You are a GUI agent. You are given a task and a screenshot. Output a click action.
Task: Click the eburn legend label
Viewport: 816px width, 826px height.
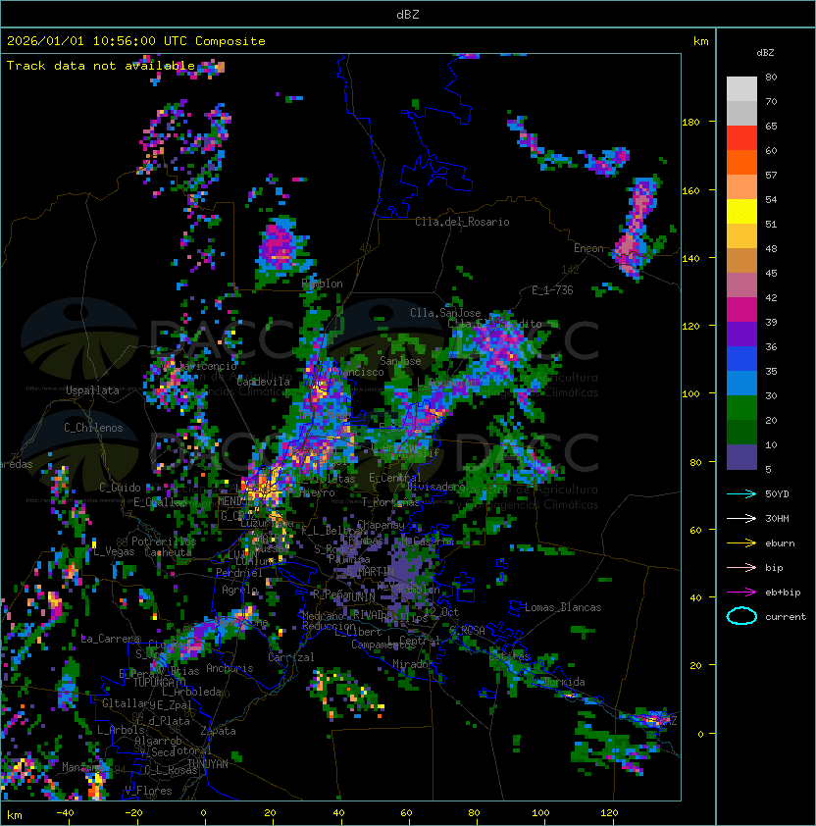point(780,543)
